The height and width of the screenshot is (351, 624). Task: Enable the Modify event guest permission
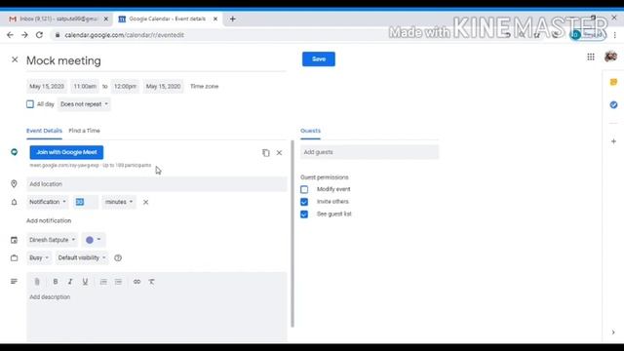304,189
